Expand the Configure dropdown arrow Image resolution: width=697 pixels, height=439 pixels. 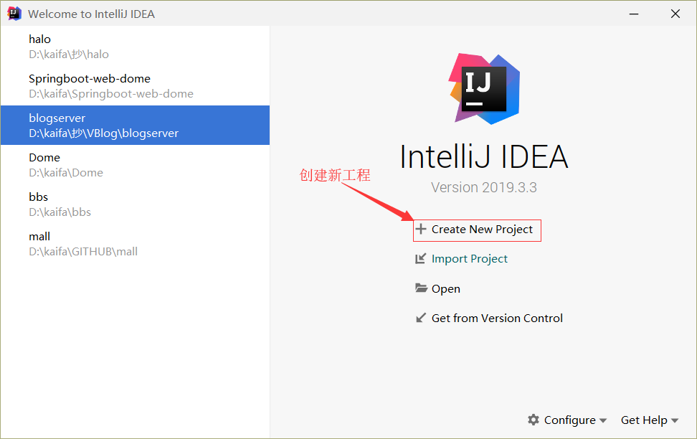(603, 420)
